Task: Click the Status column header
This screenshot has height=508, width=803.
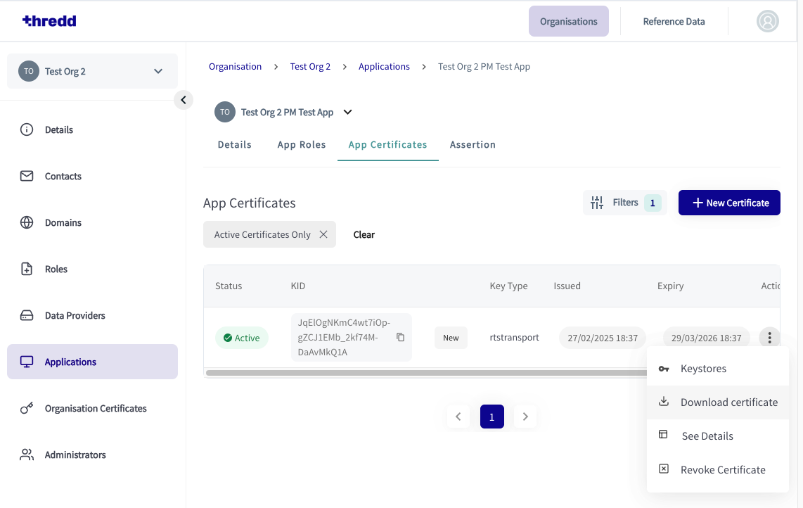Action: point(229,286)
